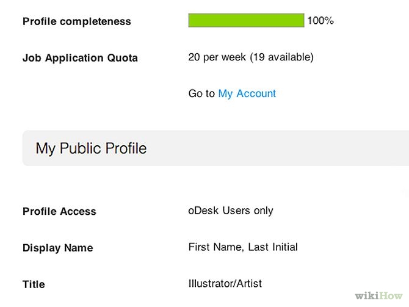This screenshot has width=409, height=307.
Task: Click the "20 per week" quota text
Action: click(x=217, y=57)
